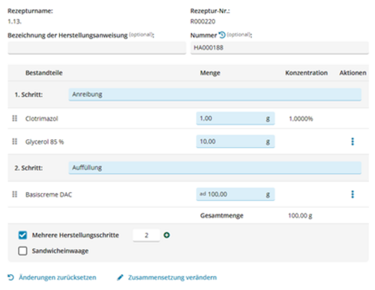Edit the 2. Schritt name field Auffüllung

click(x=215, y=168)
